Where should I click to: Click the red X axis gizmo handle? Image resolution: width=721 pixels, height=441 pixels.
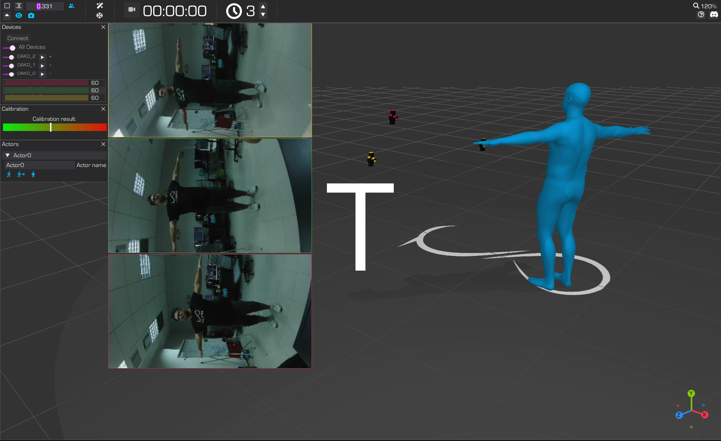point(704,415)
